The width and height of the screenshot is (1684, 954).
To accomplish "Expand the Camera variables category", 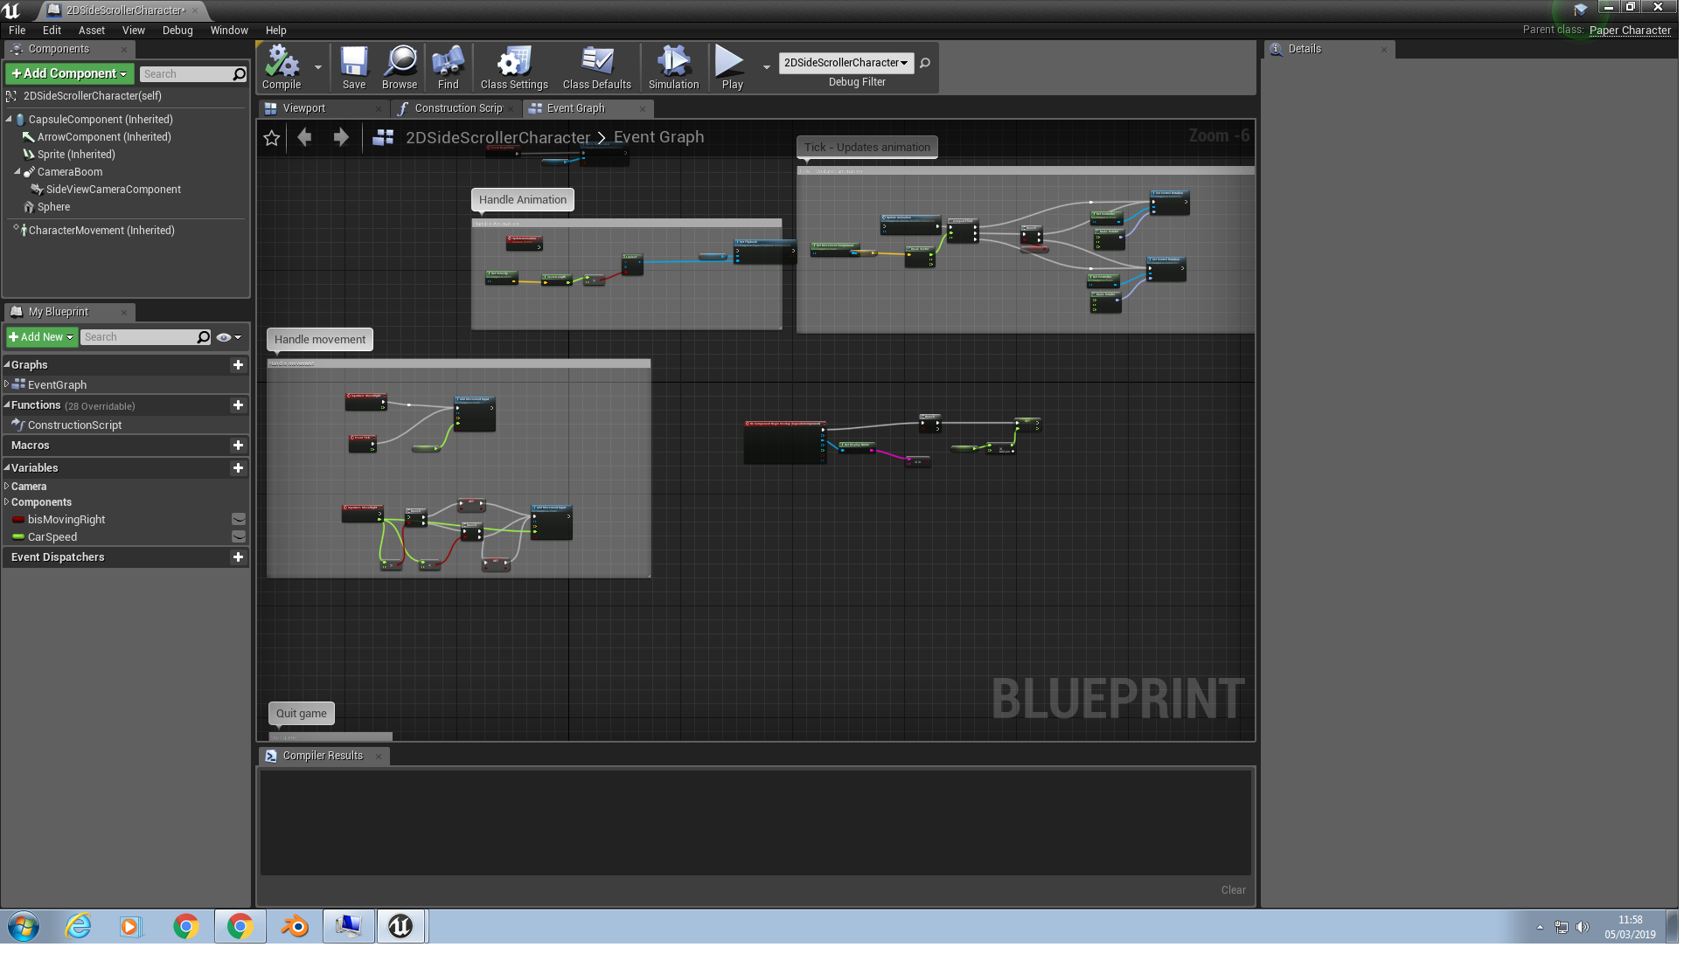I will [7, 487].
